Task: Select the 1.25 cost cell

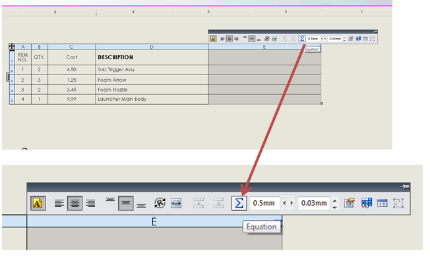Action: tap(72, 80)
